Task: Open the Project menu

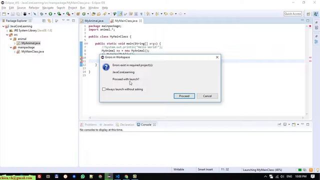Action: coord(72,7)
